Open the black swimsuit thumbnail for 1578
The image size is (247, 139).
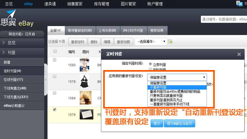[x=84, y=81]
